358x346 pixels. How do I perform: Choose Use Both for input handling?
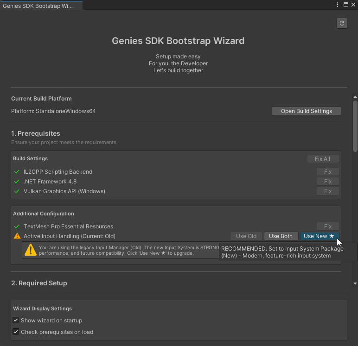pos(281,236)
